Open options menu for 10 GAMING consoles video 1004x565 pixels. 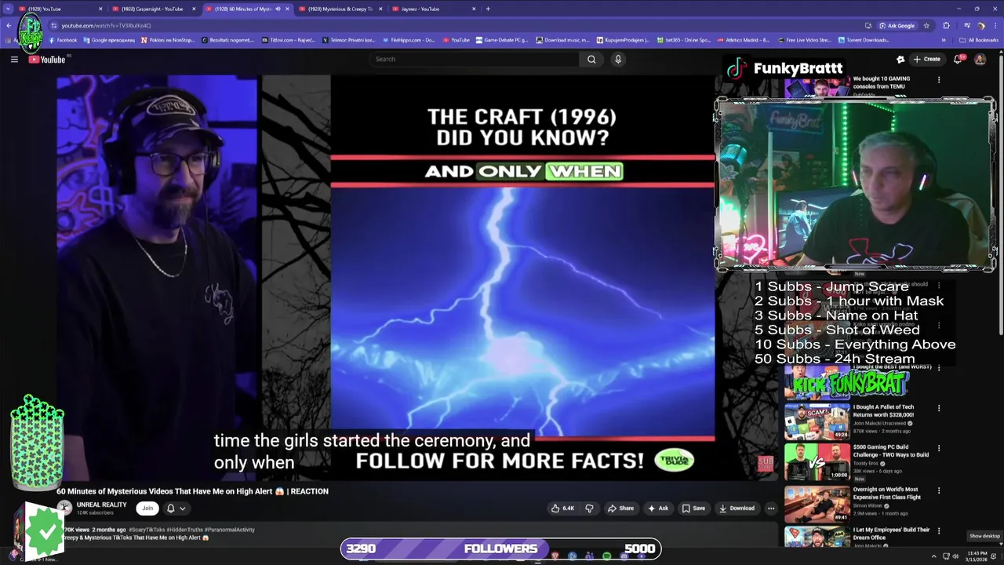(939, 79)
